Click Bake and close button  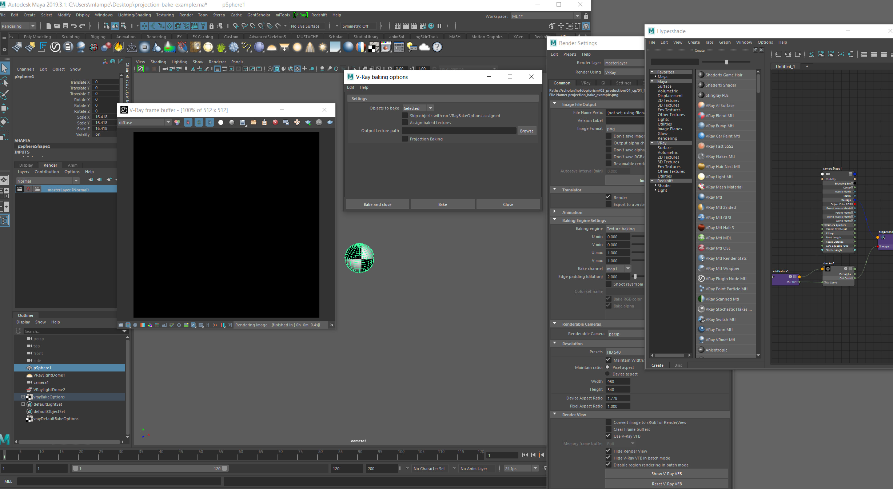377,204
